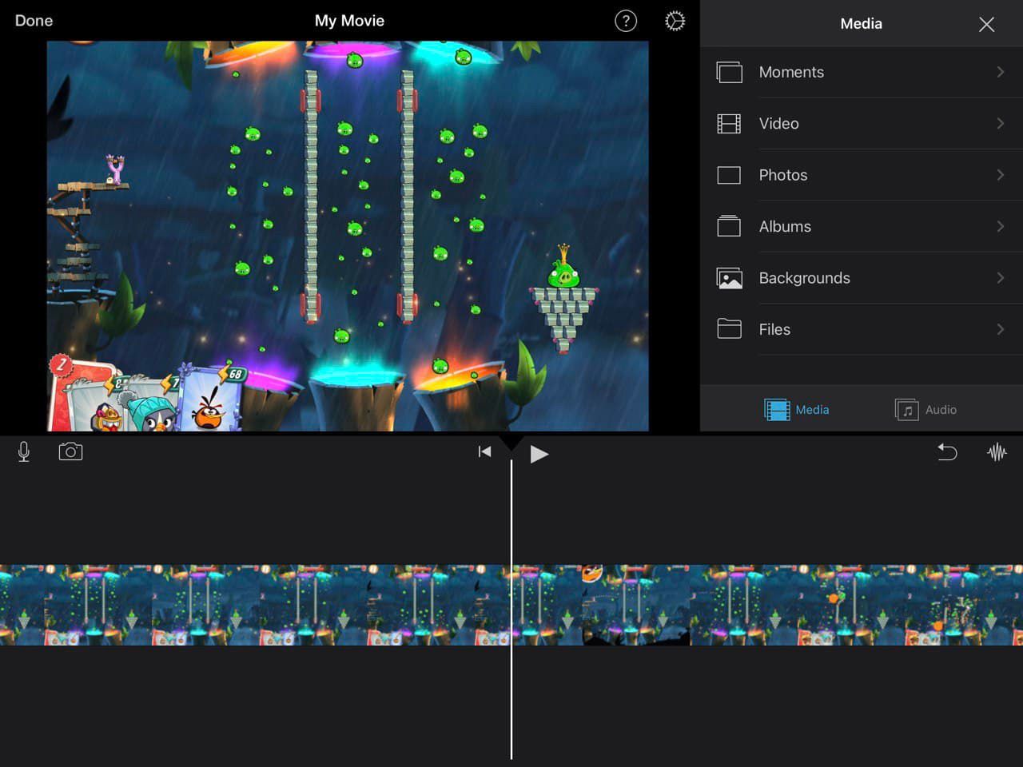The height and width of the screenshot is (767, 1023).
Task: Open the Video label
Action: tap(778, 123)
